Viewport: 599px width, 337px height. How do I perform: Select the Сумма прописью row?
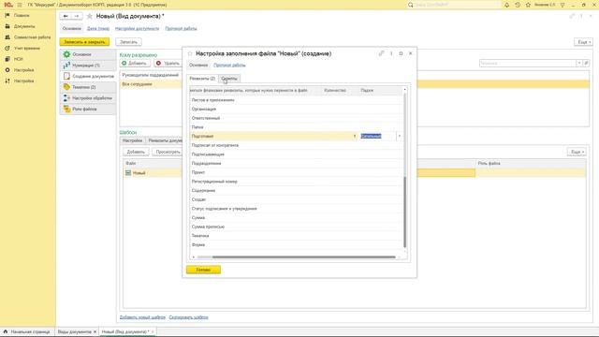(x=296, y=227)
